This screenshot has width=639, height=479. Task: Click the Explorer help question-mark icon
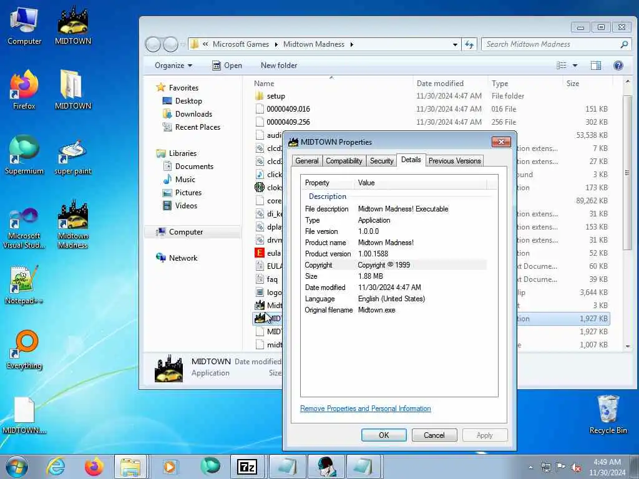[618, 65]
